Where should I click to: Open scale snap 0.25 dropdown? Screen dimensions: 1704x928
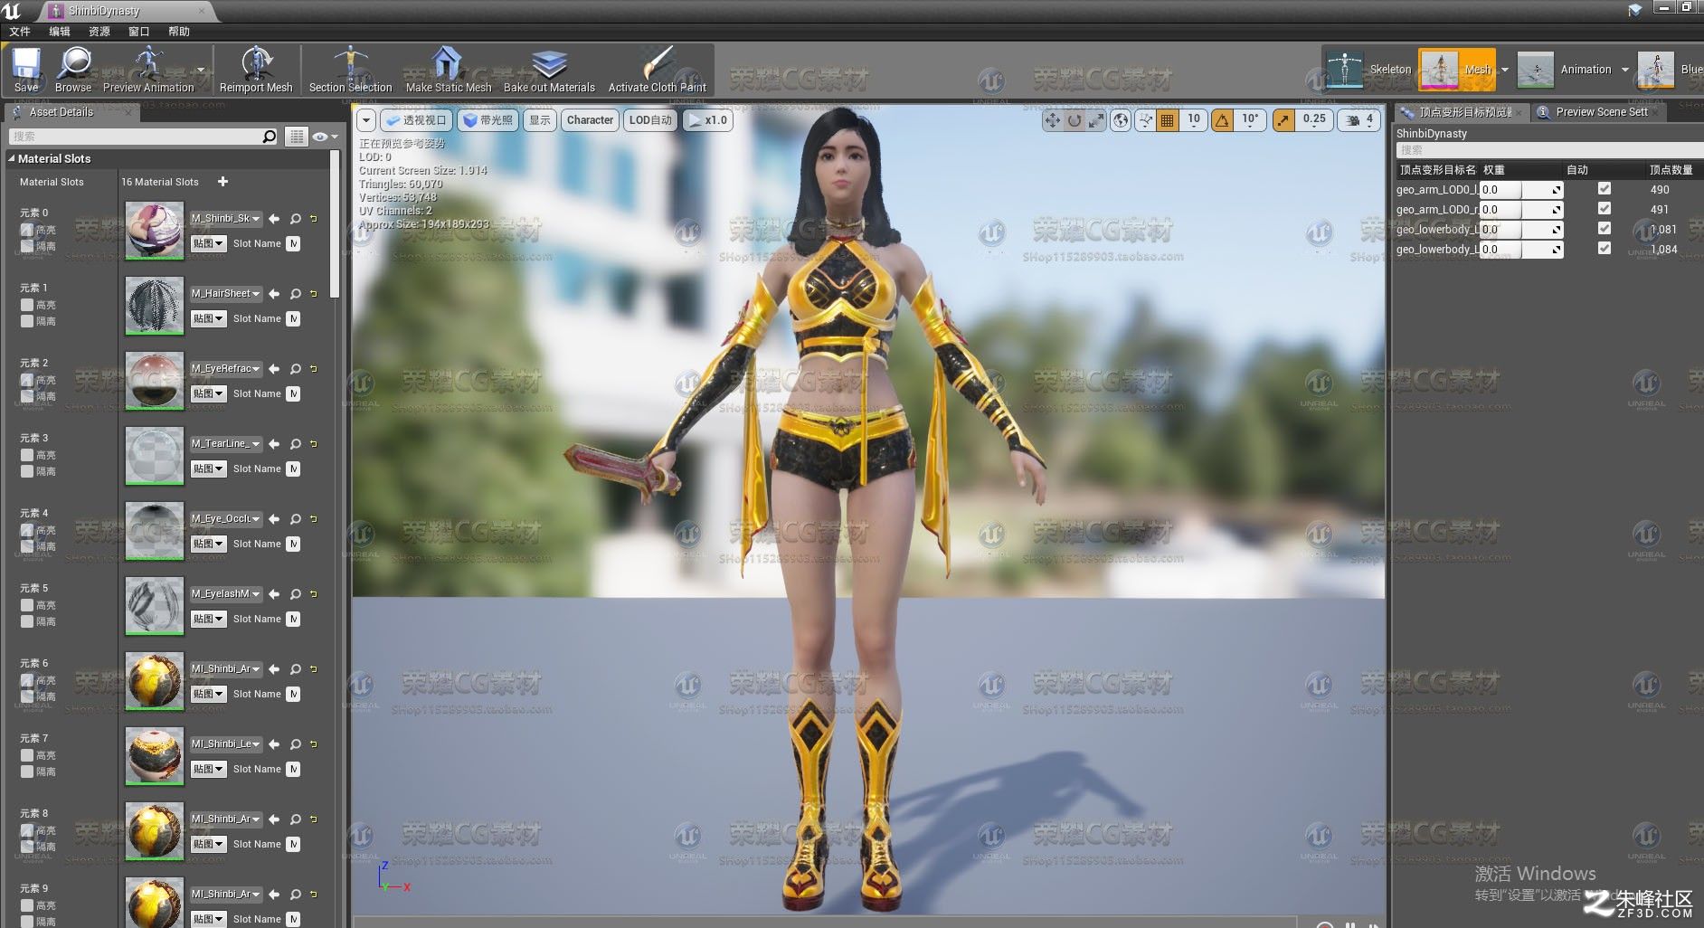tap(1314, 120)
